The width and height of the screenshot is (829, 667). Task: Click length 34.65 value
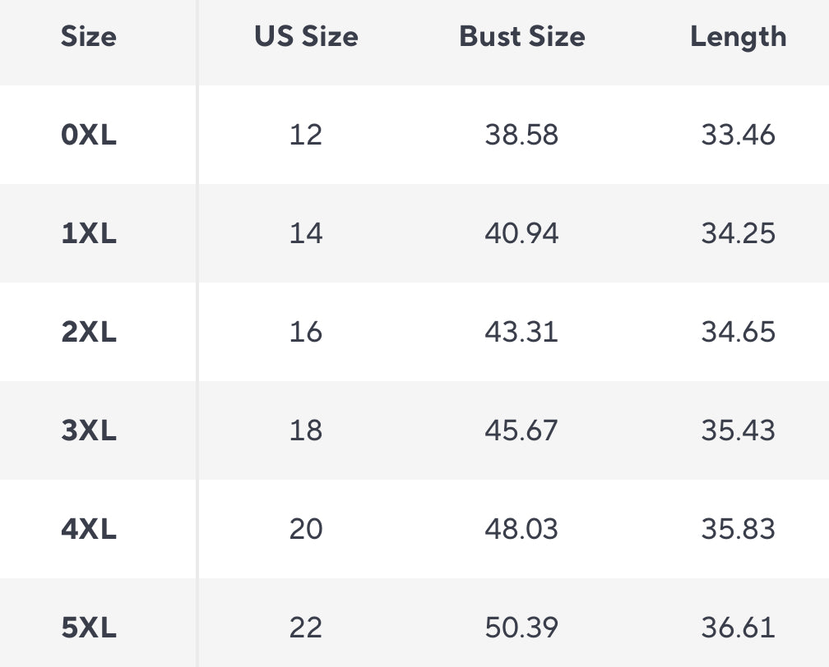tap(738, 332)
